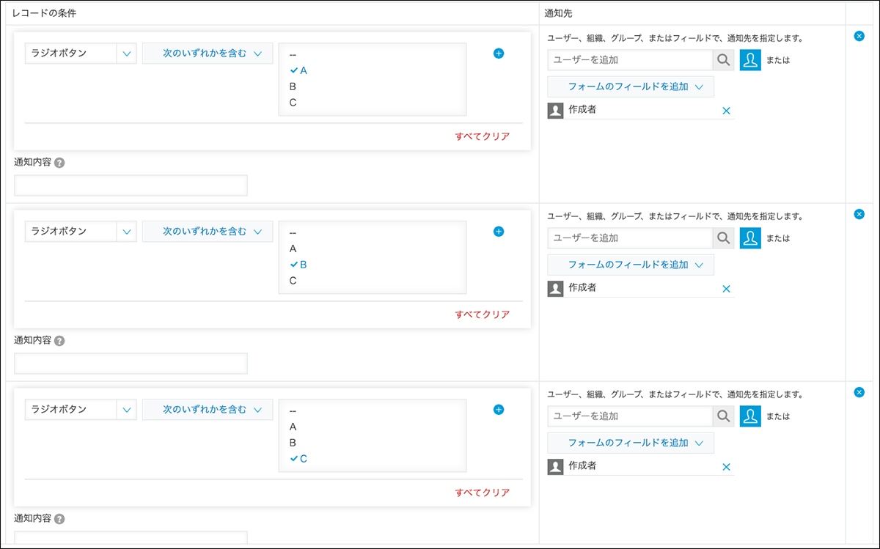Click help icon next to first 通知内容
Viewport: 880px width, 549px height.
pos(60,163)
